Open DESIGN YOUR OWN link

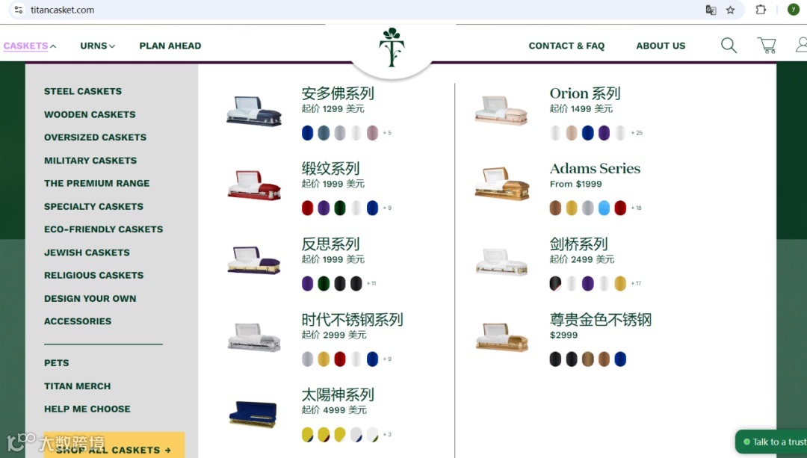point(90,298)
